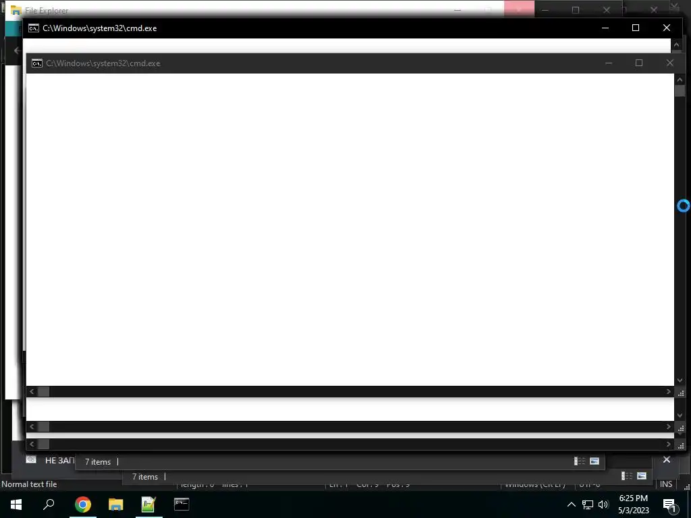The image size is (691, 518).
Task: Click front cmd window's horizontal scrollbar left arrow
Action: point(32,392)
